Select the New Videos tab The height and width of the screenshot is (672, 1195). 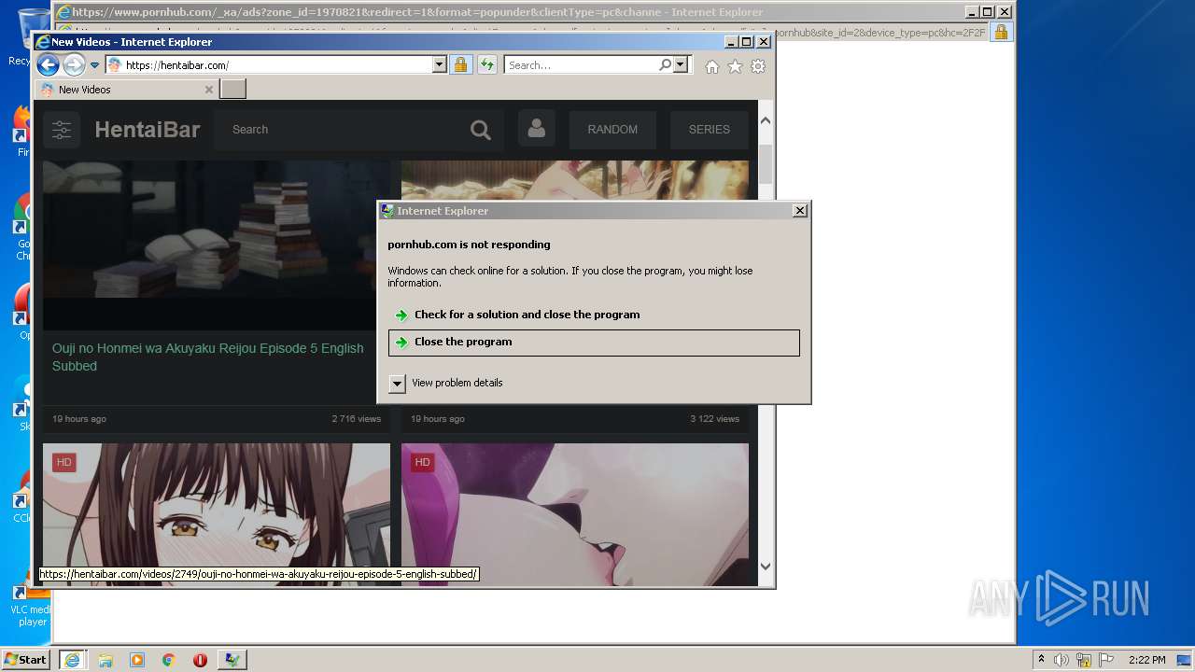[126, 90]
